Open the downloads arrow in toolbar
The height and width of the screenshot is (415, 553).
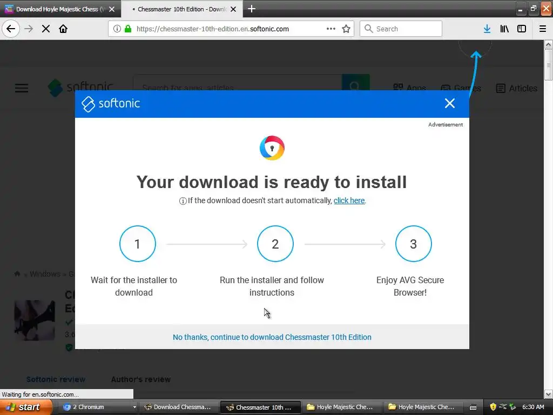(x=487, y=29)
